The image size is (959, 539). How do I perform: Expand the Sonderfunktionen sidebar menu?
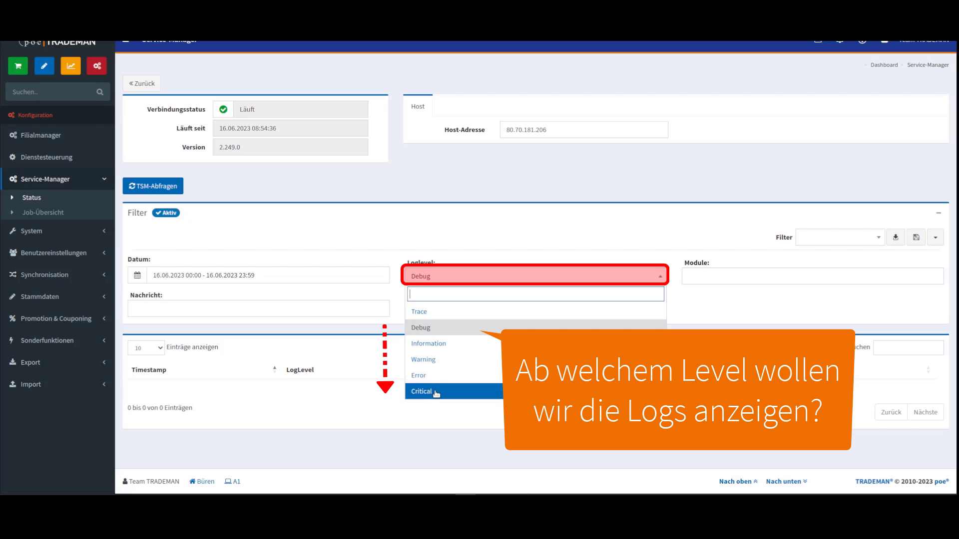57,340
